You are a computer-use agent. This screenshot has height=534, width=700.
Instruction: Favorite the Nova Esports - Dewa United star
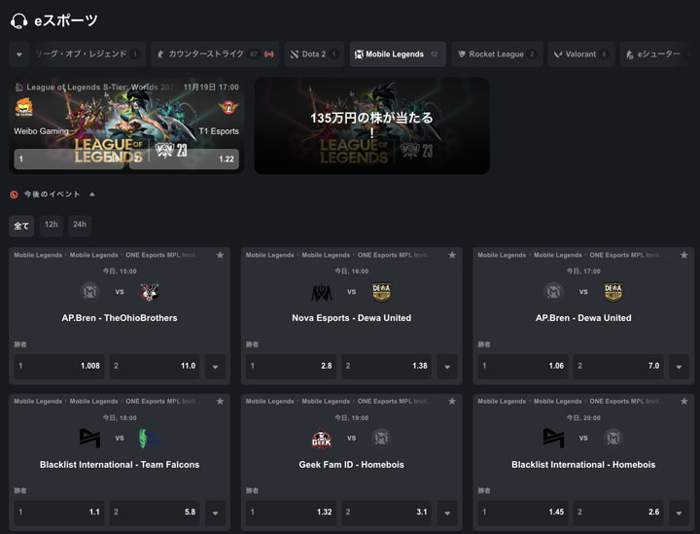pyautogui.click(x=452, y=255)
